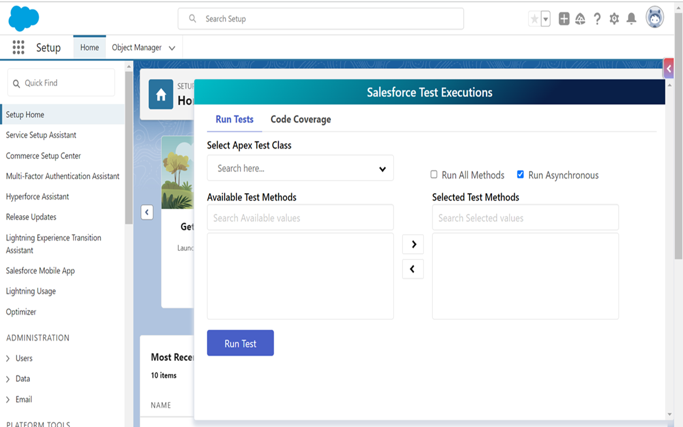The width and height of the screenshot is (683, 427).
Task: Click the global actions plus icon
Action: pos(564,19)
